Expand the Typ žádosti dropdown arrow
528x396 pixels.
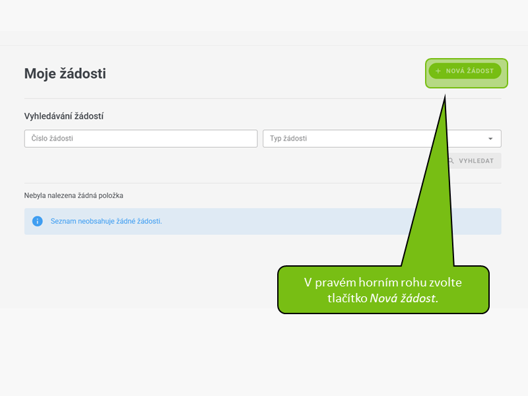[490, 139]
